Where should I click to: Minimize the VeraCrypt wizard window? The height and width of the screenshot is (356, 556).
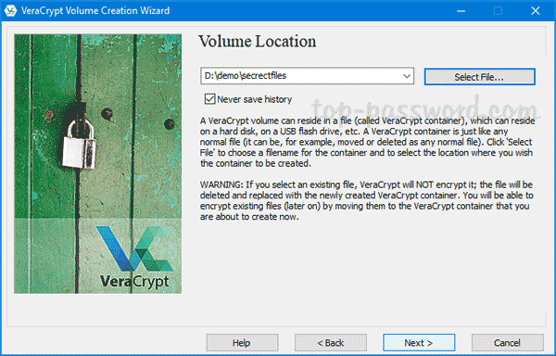(x=461, y=11)
